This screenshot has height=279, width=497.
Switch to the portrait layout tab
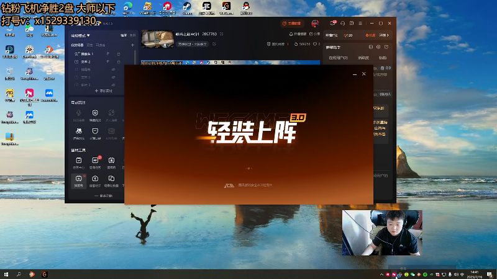pyautogui.click(x=132, y=35)
